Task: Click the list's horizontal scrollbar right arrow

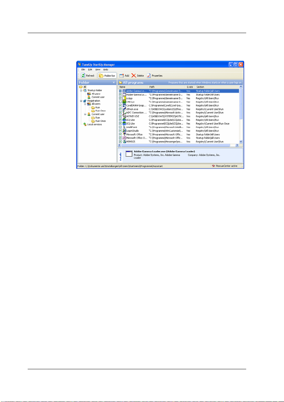Action: 237,145
